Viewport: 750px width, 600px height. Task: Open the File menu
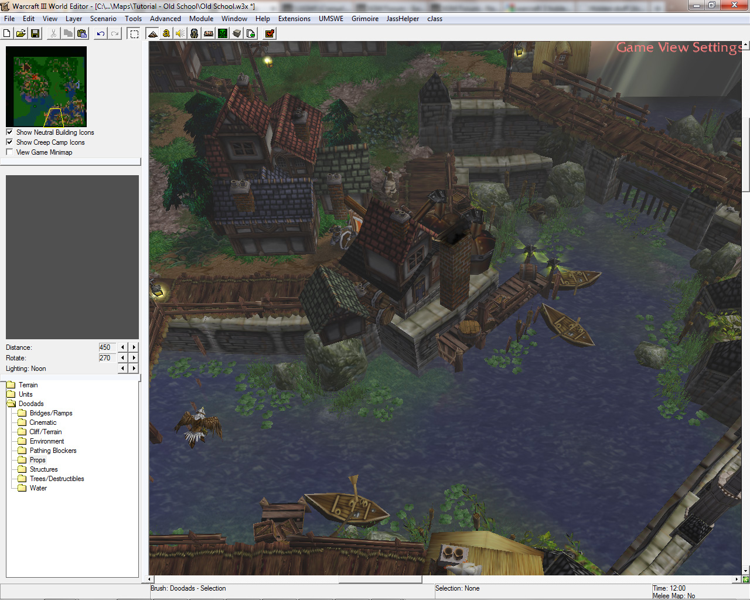(x=9, y=19)
